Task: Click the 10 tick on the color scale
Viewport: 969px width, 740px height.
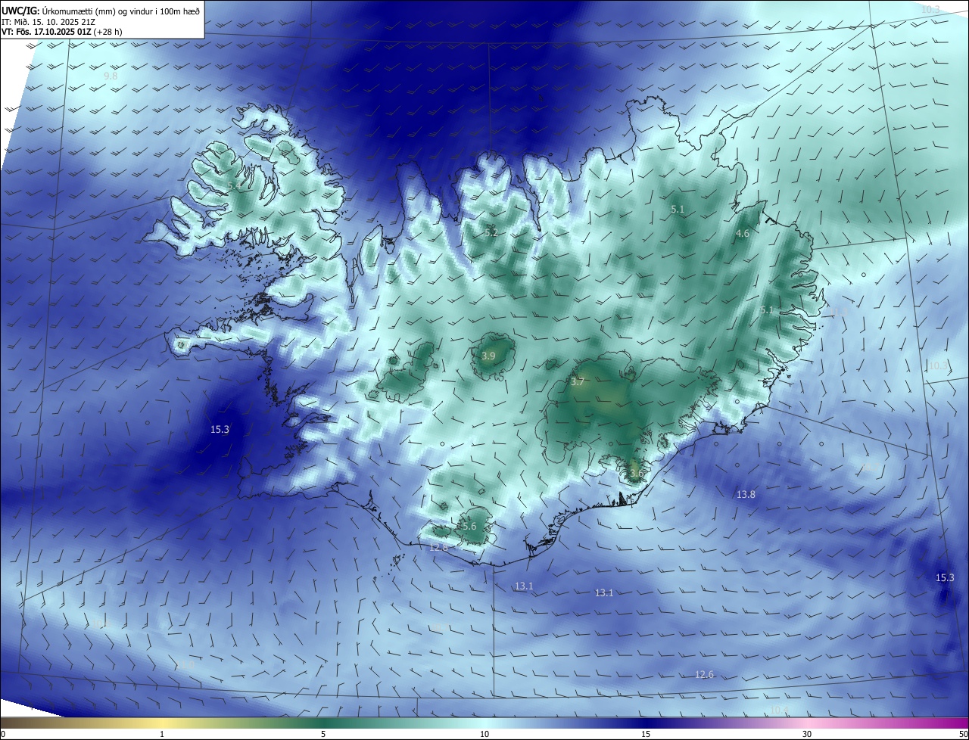Action: pyautogui.click(x=484, y=734)
